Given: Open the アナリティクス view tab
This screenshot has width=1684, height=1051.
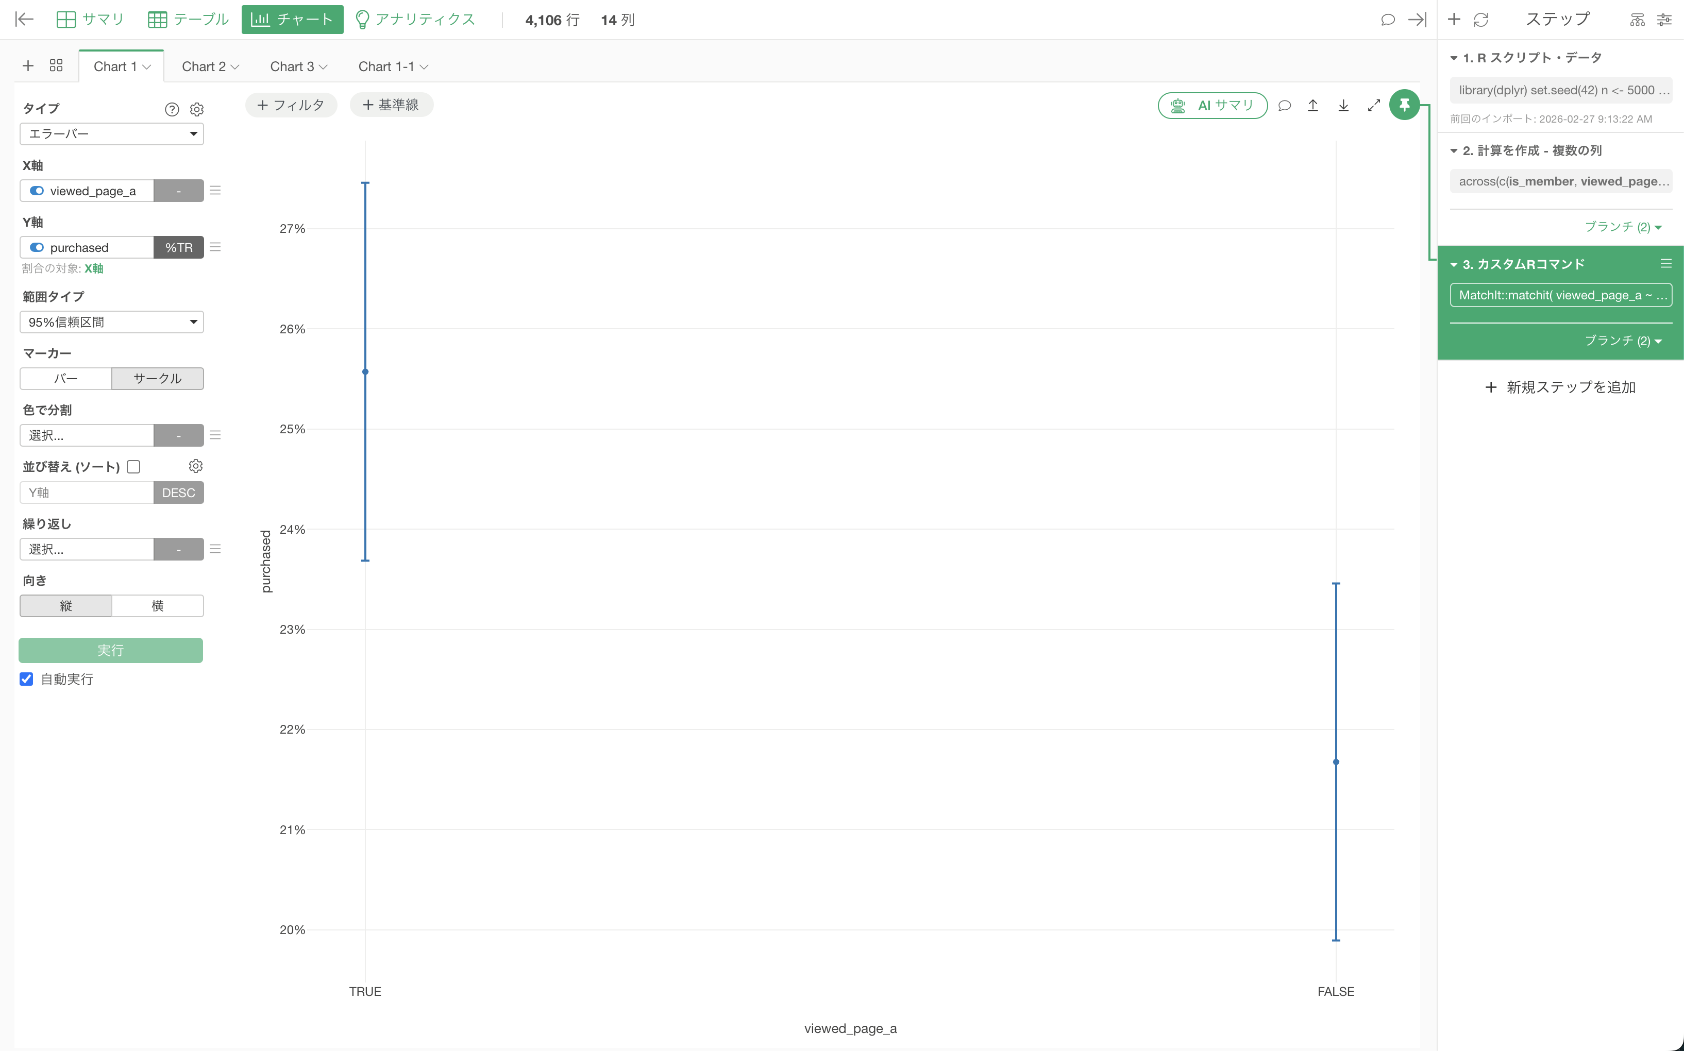Looking at the screenshot, I should [415, 20].
